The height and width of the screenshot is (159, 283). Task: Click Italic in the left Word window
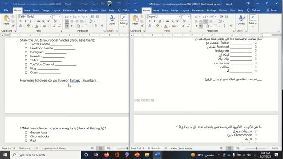26,21
